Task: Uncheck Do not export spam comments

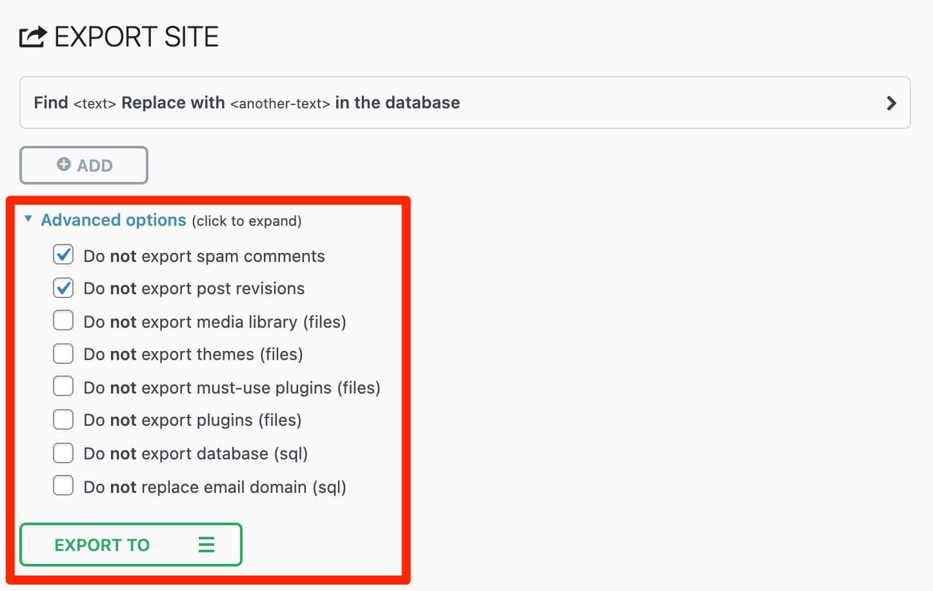Action: click(63, 255)
